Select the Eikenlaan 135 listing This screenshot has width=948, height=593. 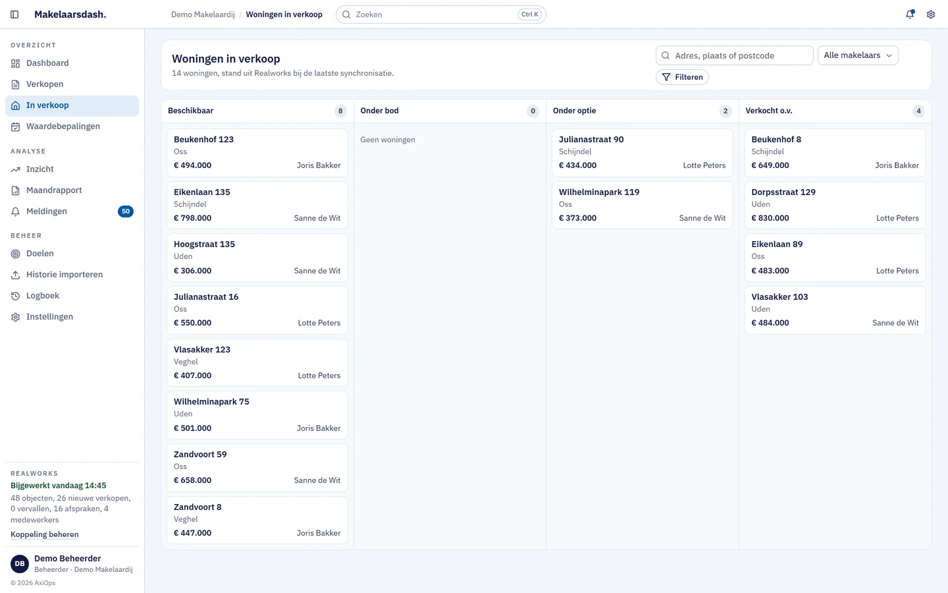[x=257, y=205]
